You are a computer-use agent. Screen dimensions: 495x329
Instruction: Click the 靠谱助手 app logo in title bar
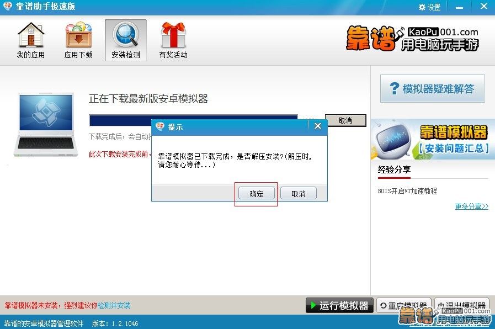pyautogui.click(x=8, y=6)
